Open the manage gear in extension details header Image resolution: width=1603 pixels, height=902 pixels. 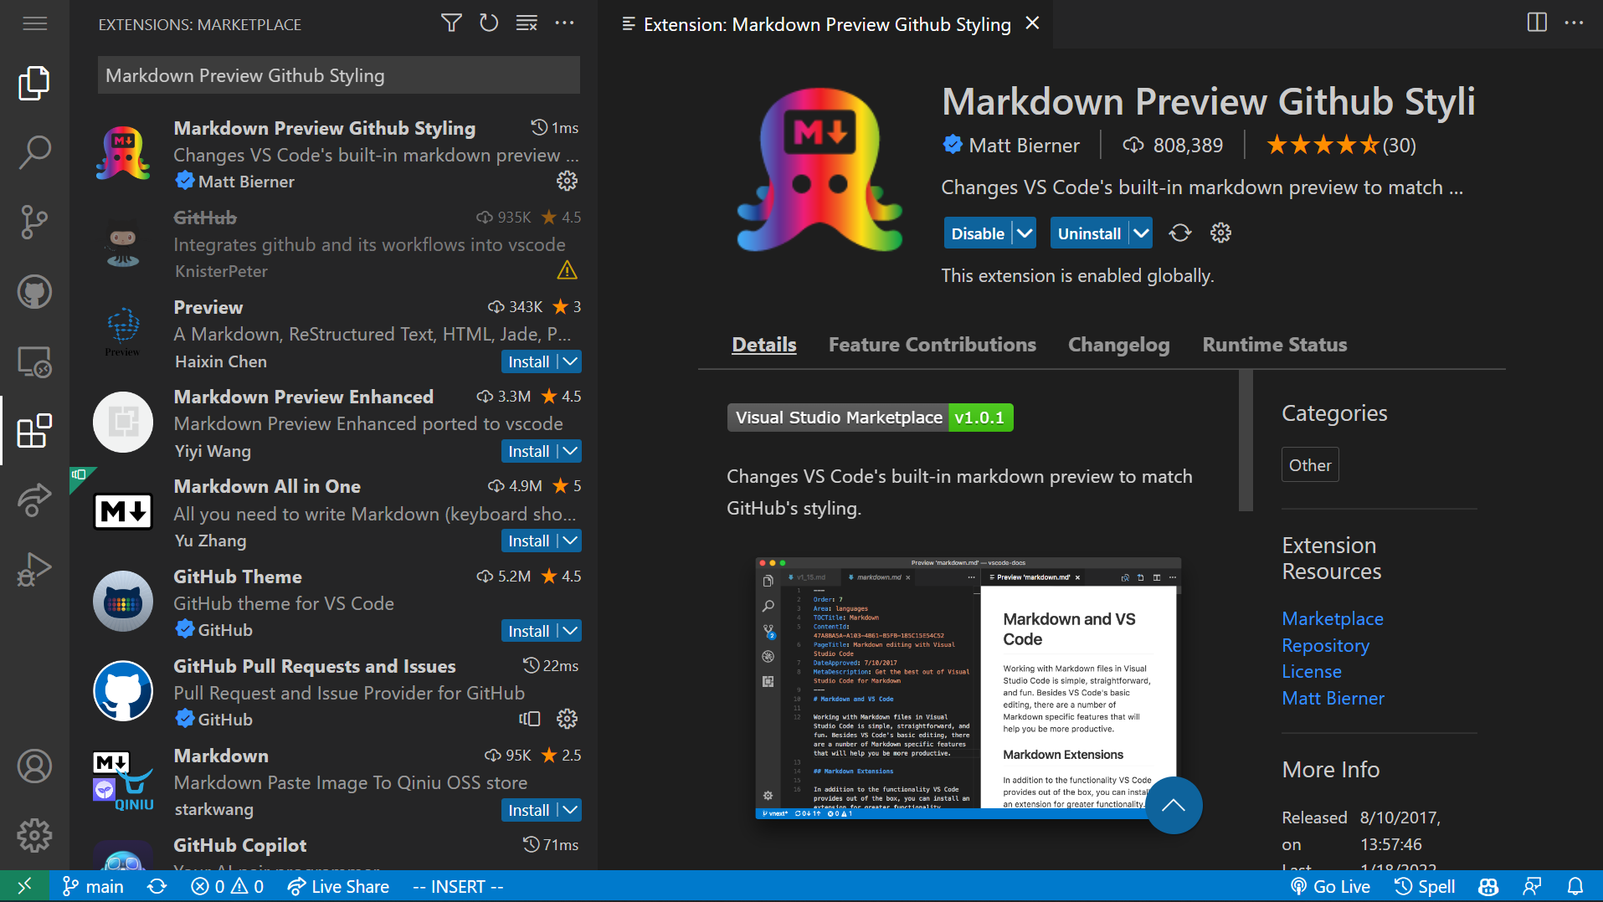[x=1220, y=233]
